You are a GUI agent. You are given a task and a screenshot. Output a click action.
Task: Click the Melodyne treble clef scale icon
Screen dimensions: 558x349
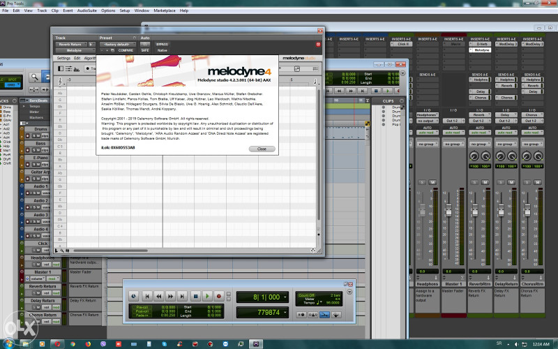[x=60, y=82]
